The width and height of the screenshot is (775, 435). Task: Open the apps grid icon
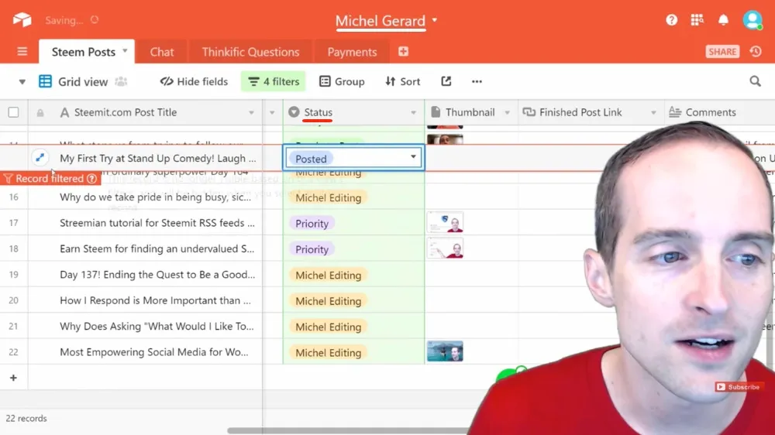697,20
